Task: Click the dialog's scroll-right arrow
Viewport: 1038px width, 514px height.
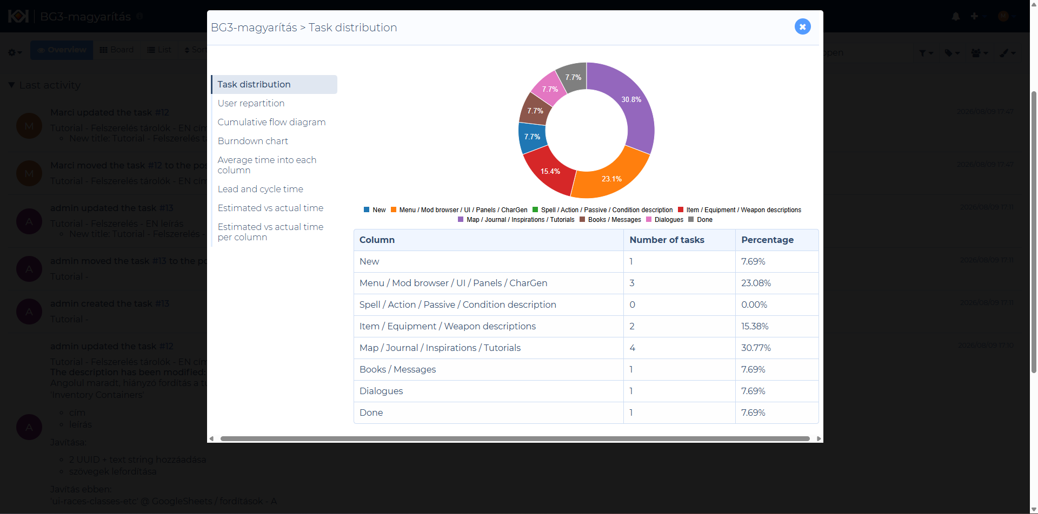Action: [819, 438]
